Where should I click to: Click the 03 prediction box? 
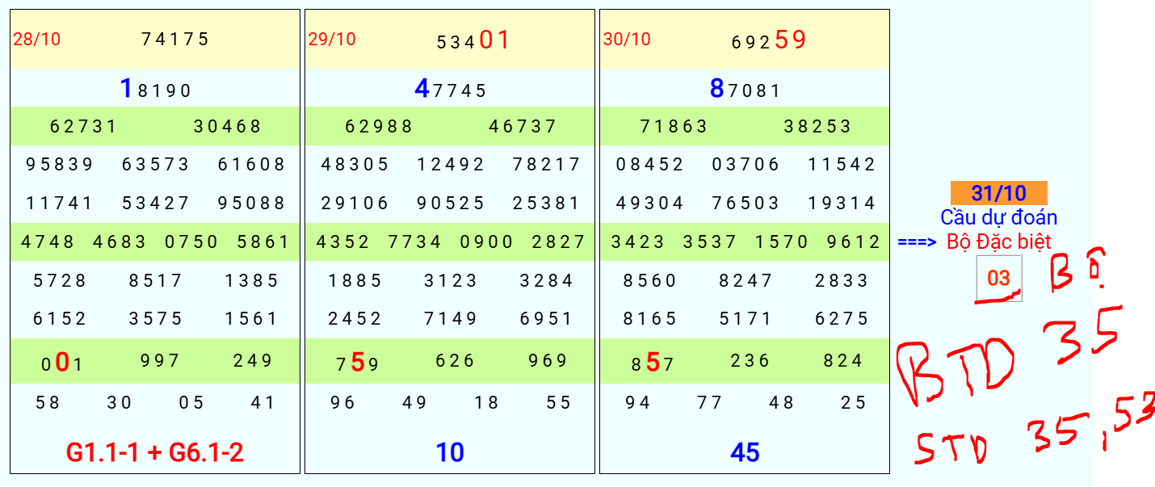tap(998, 279)
